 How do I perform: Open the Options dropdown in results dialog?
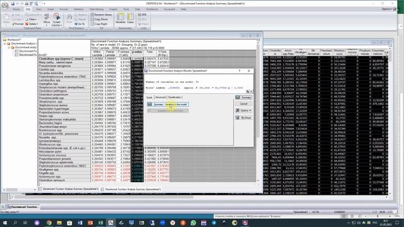tap(244, 110)
